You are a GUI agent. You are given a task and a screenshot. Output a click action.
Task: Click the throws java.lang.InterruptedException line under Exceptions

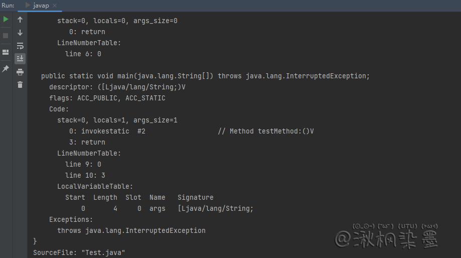(x=131, y=230)
